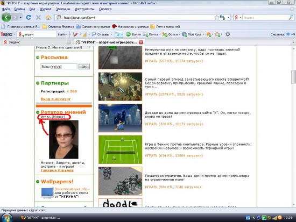
Task: Switch to the Яндекс tab
Action: pyautogui.click(x=36, y=42)
